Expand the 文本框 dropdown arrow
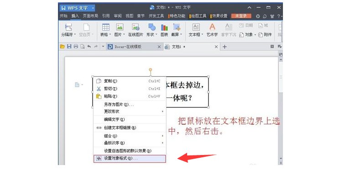Screen dimensions: 340x171 202,35
